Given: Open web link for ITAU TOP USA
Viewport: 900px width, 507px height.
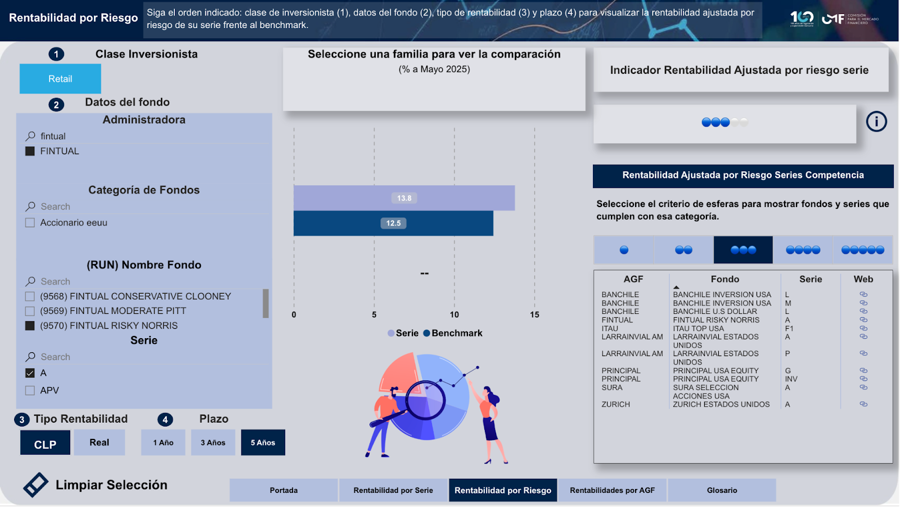Looking at the screenshot, I should tap(863, 328).
